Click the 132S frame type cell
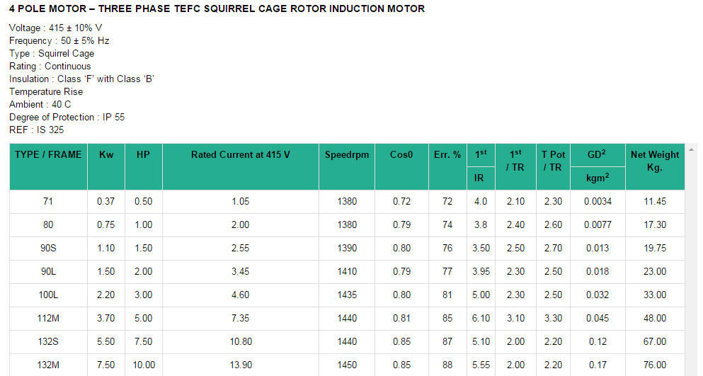Screen dimensions: 703x376 [48, 342]
